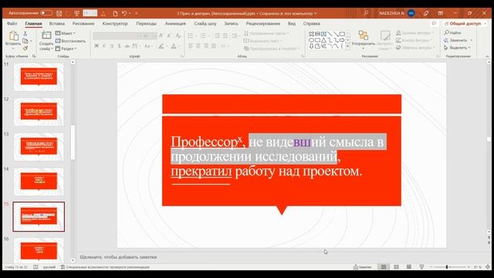Open the Выделить dropdown
The width and height of the screenshot is (494, 278).
458,48
